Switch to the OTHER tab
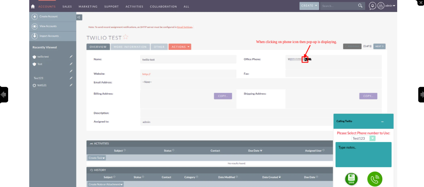The height and width of the screenshot is (187, 424). coord(159,47)
